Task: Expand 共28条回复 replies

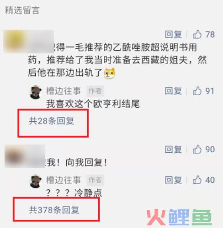Action: 52,121
